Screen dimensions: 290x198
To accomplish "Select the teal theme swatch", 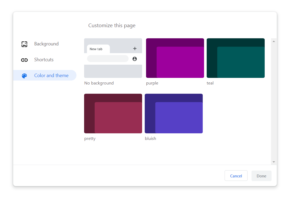I will (x=235, y=58).
